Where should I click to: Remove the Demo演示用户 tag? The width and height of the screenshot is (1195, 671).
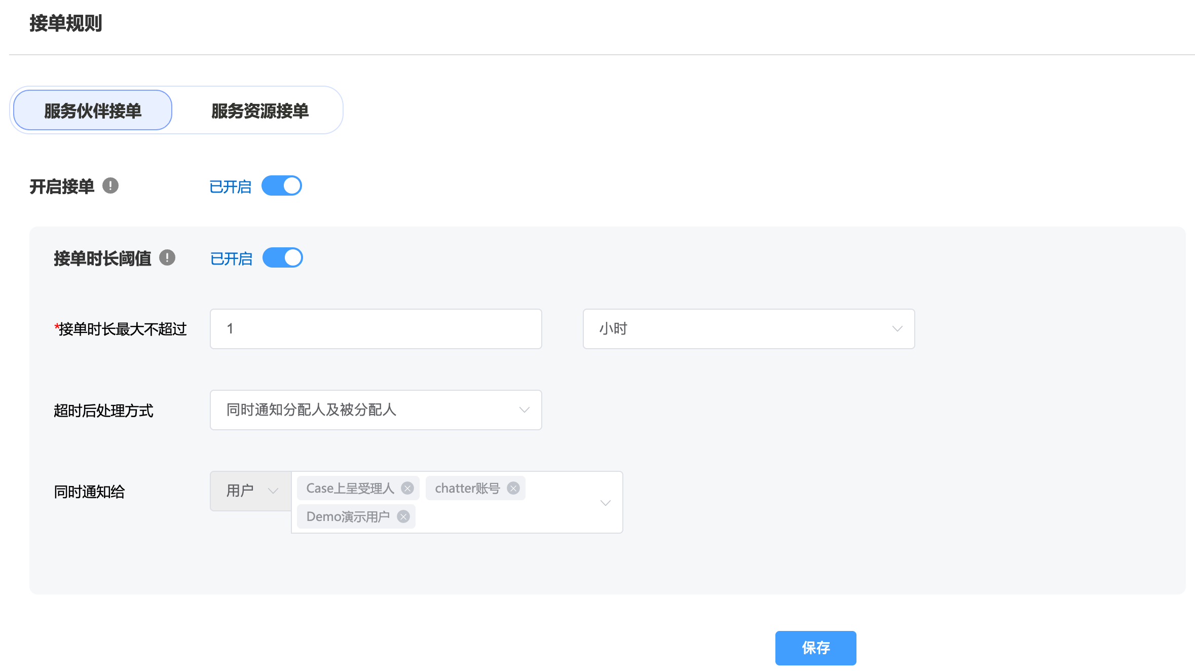click(403, 516)
